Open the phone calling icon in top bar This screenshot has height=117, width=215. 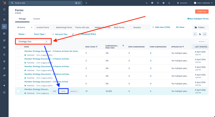point(147,3)
